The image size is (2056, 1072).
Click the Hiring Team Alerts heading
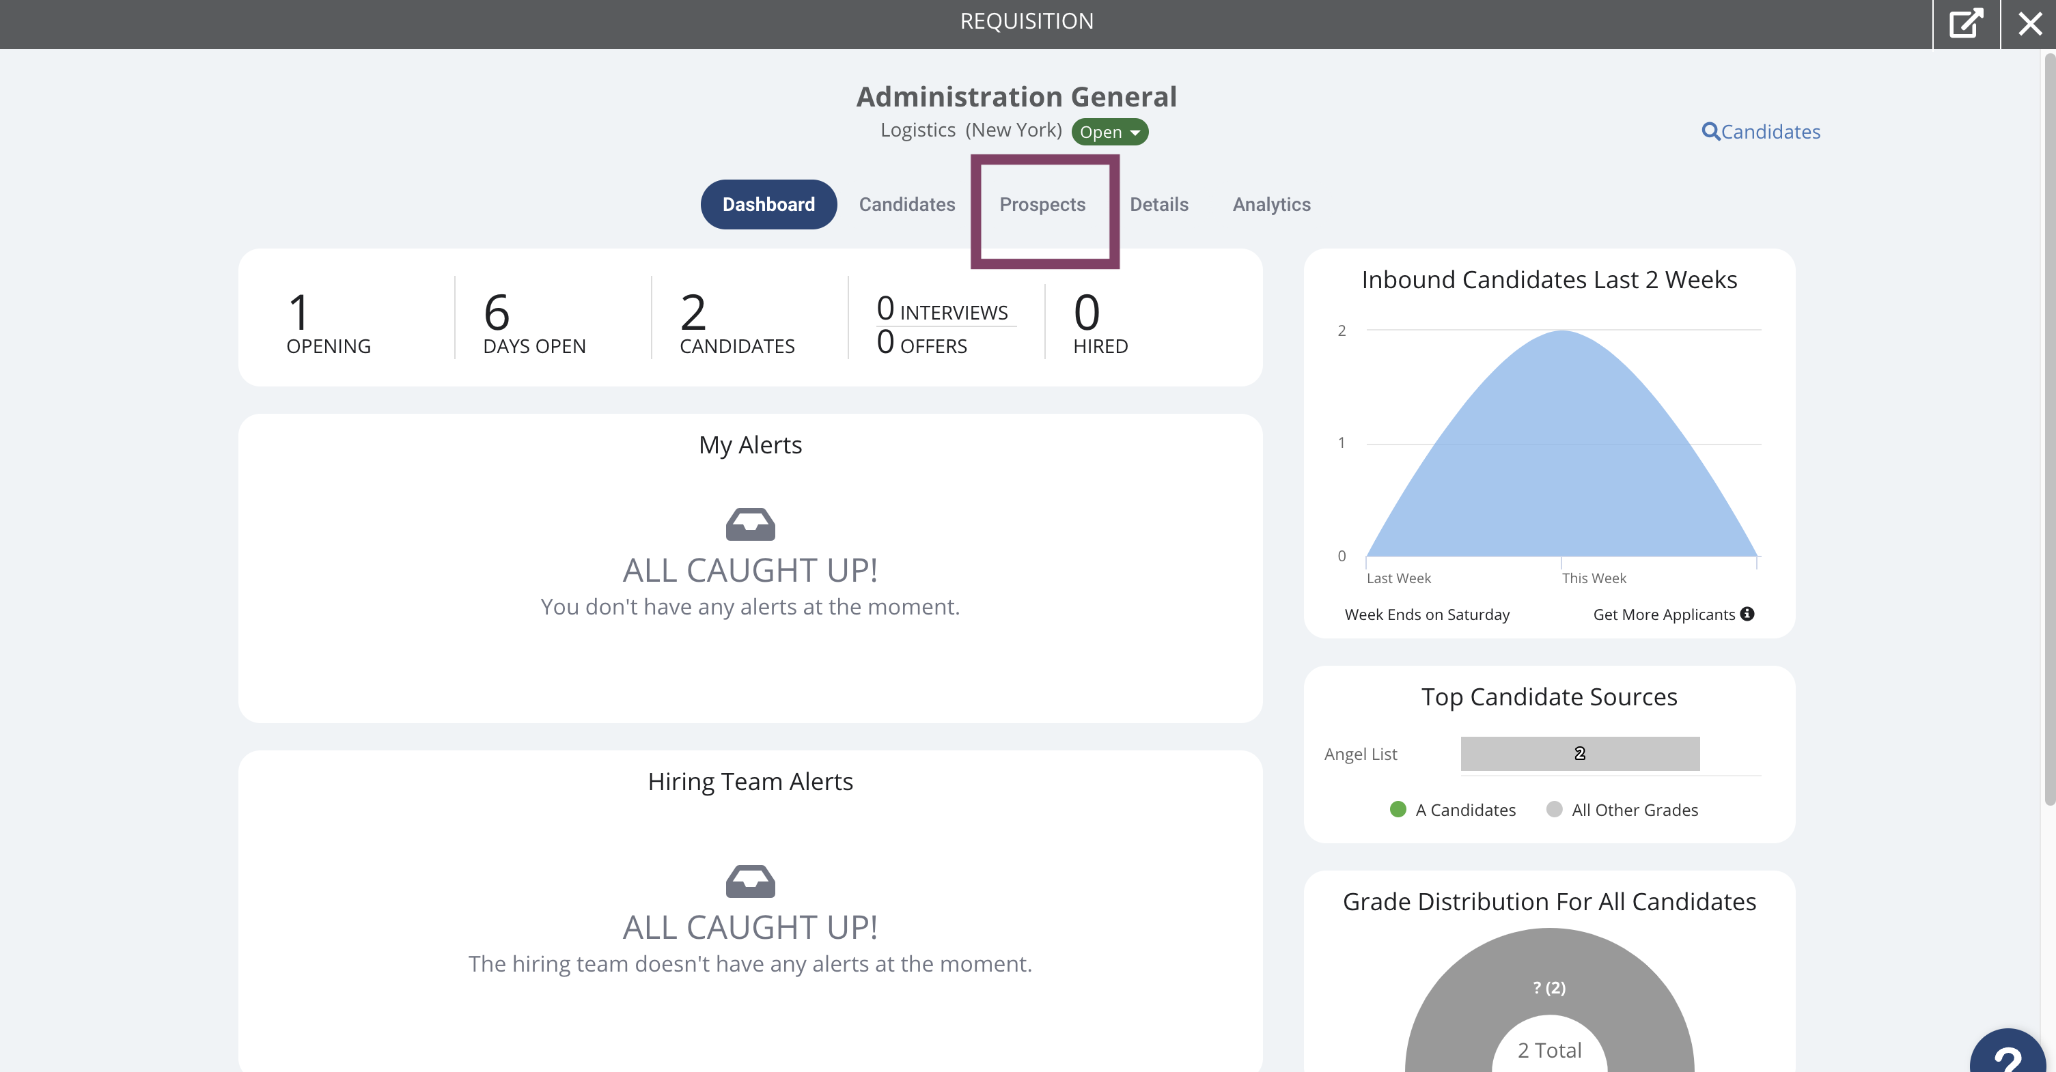pos(750,782)
